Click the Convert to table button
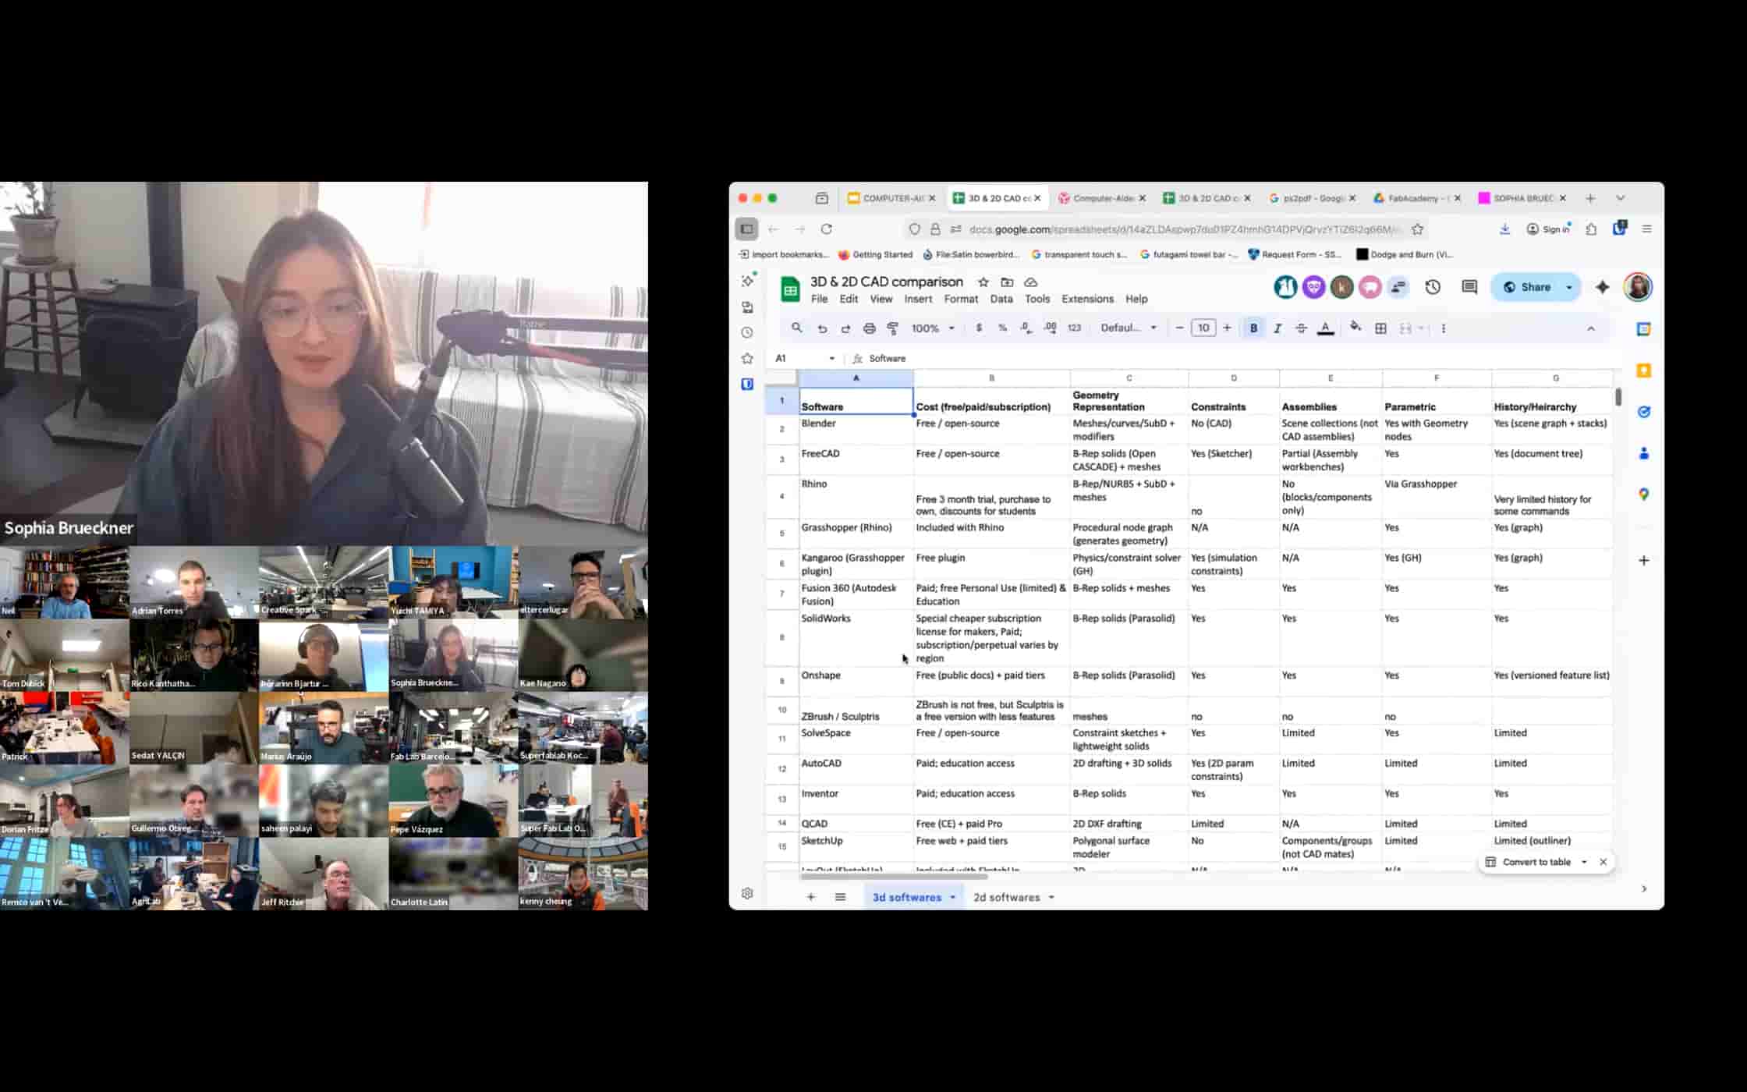 (x=1536, y=862)
